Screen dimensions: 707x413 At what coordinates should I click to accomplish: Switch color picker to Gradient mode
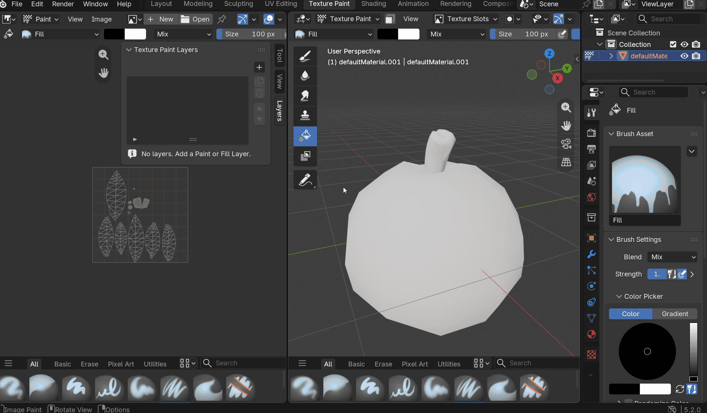(x=675, y=314)
